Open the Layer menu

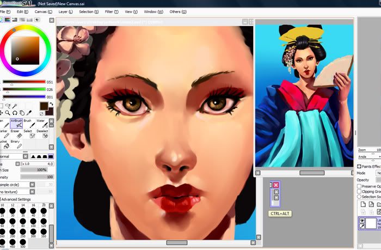[65, 11]
